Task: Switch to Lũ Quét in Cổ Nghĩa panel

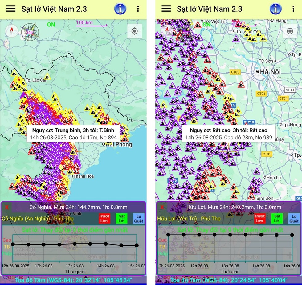Action: [139, 218]
